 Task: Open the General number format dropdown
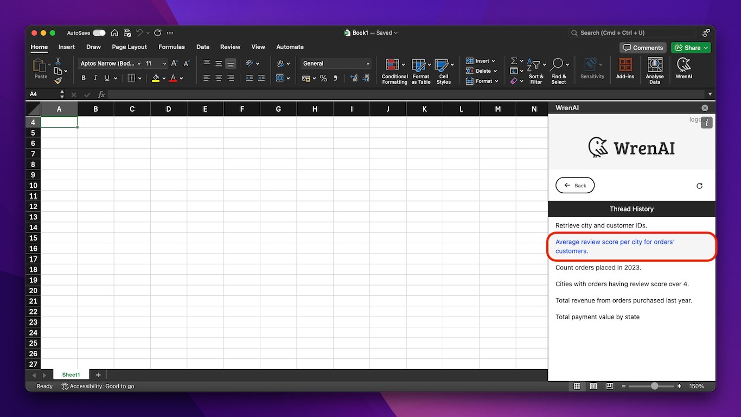tap(336, 64)
